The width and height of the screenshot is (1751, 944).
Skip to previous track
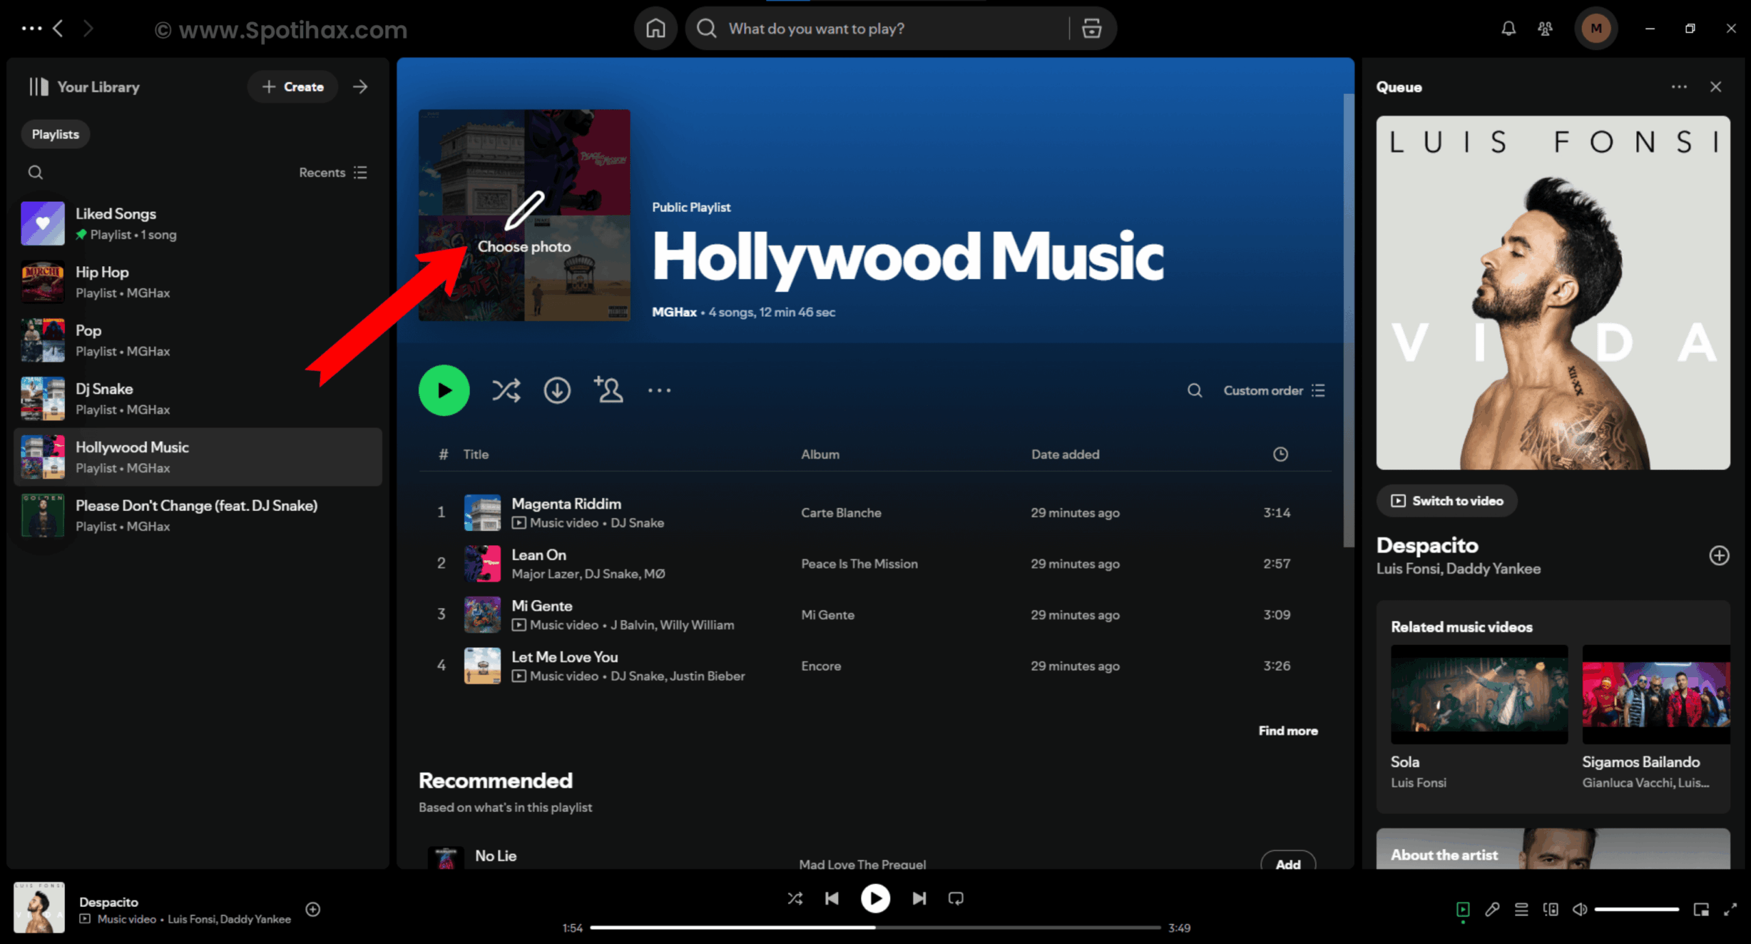(x=832, y=898)
